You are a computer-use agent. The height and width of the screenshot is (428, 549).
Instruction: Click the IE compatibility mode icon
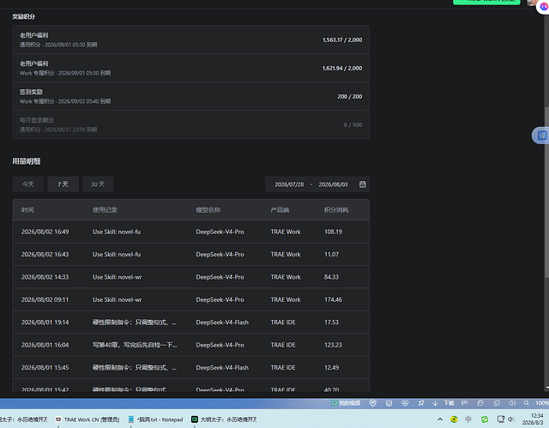[x=480, y=403]
